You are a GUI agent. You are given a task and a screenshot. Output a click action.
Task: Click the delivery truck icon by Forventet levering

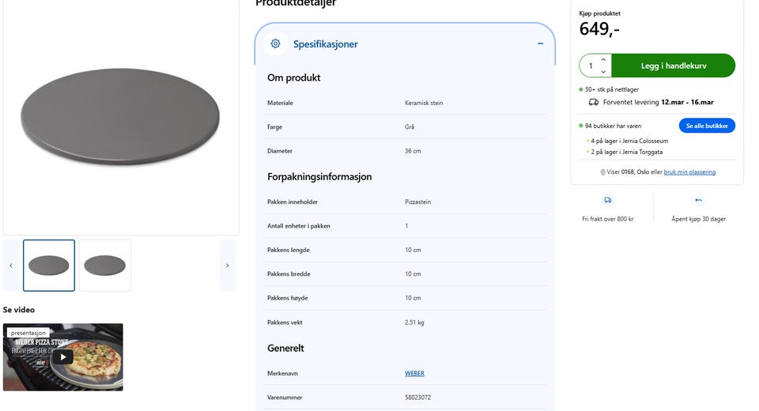point(594,102)
